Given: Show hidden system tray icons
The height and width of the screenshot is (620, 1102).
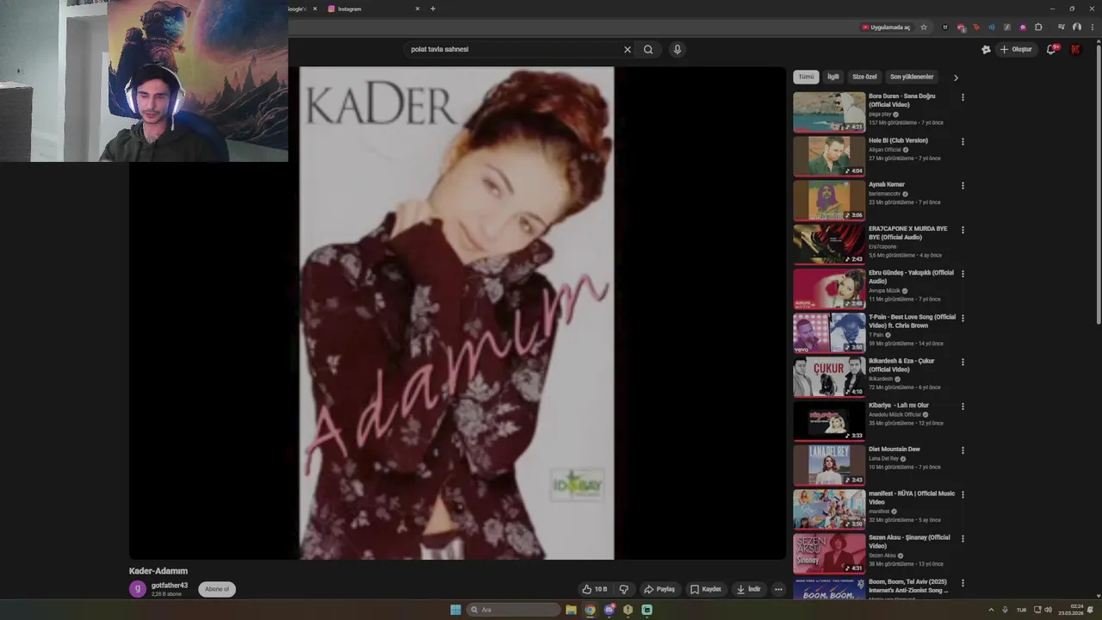Looking at the screenshot, I should coord(991,610).
